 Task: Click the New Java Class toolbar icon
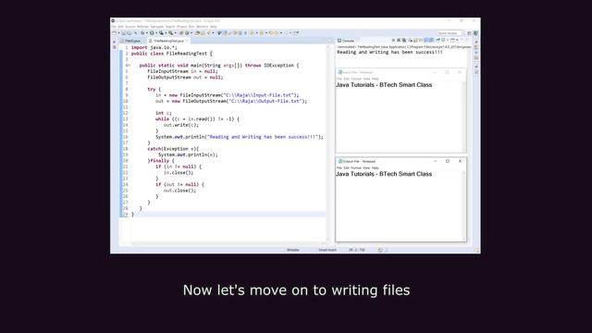coord(187,33)
